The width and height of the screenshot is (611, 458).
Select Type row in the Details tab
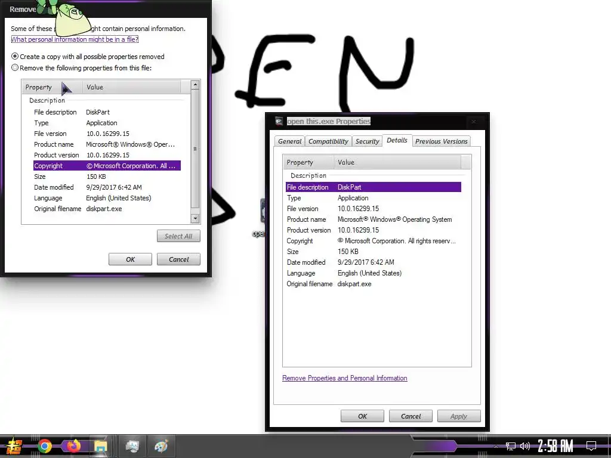point(374,198)
